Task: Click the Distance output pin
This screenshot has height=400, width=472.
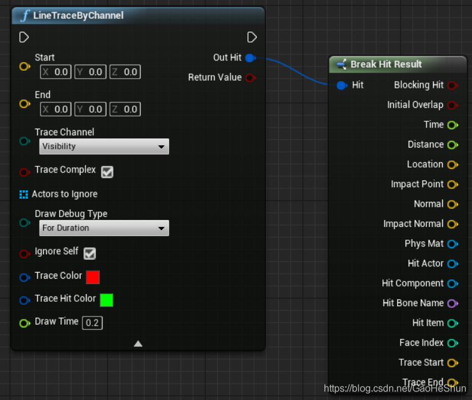Action: [x=452, y=145]
